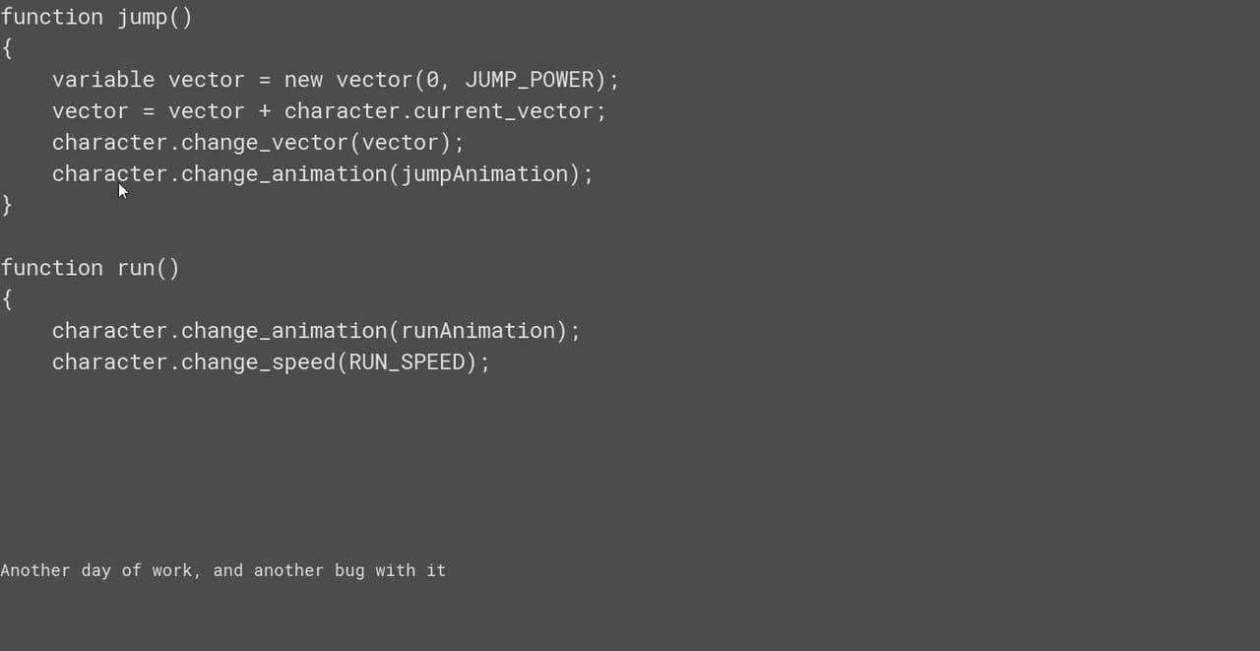Click the word 'bug' in the bottom caption
The height and width of the screenshot is (651, 1260).
[x=349, y=570]
